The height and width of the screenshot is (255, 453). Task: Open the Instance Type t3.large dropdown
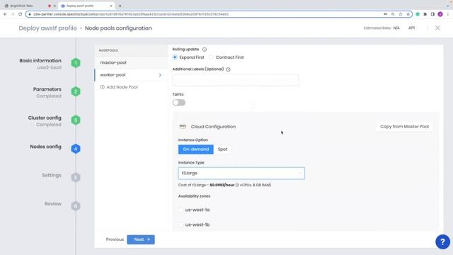point(241,173)
